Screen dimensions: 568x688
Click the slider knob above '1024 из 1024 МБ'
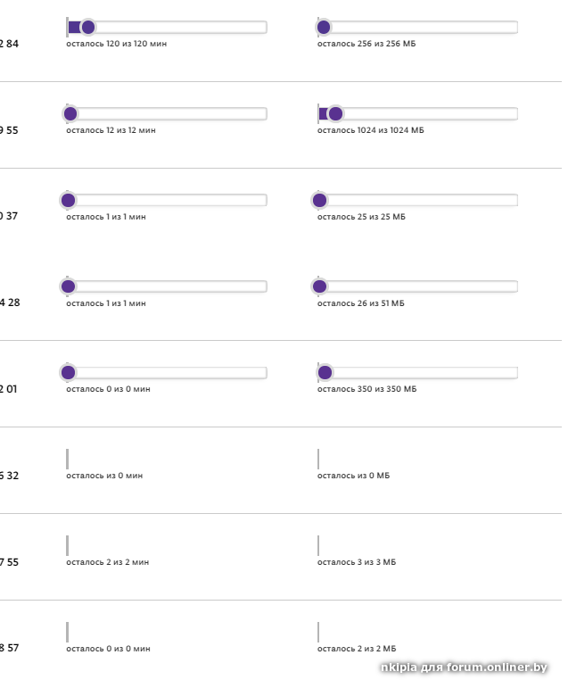[335, 113]
